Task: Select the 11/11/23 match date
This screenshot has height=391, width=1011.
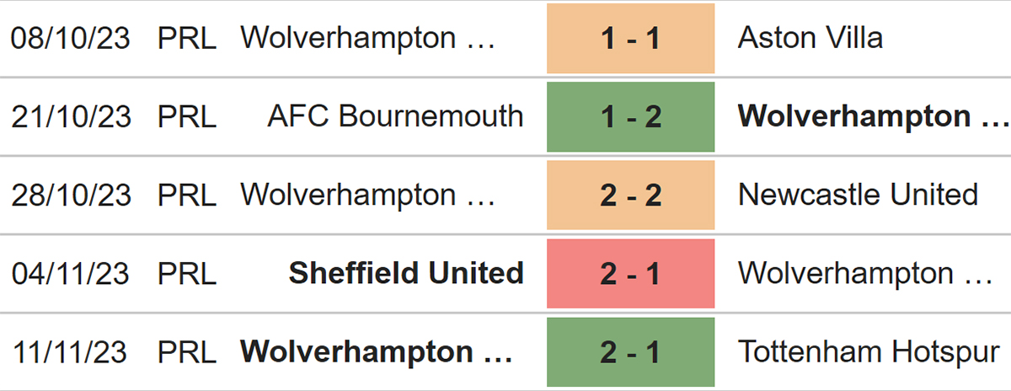Action: pyautogui.click(x=71, y=351)
